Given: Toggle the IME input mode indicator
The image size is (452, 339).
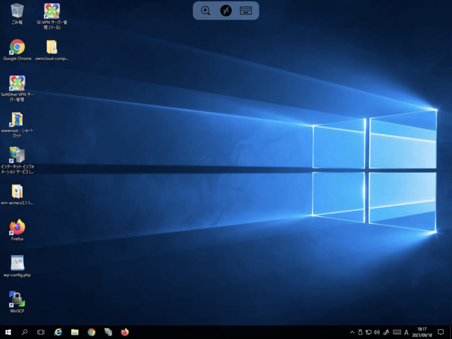Looking at the screenshot, I should point(407,332).
